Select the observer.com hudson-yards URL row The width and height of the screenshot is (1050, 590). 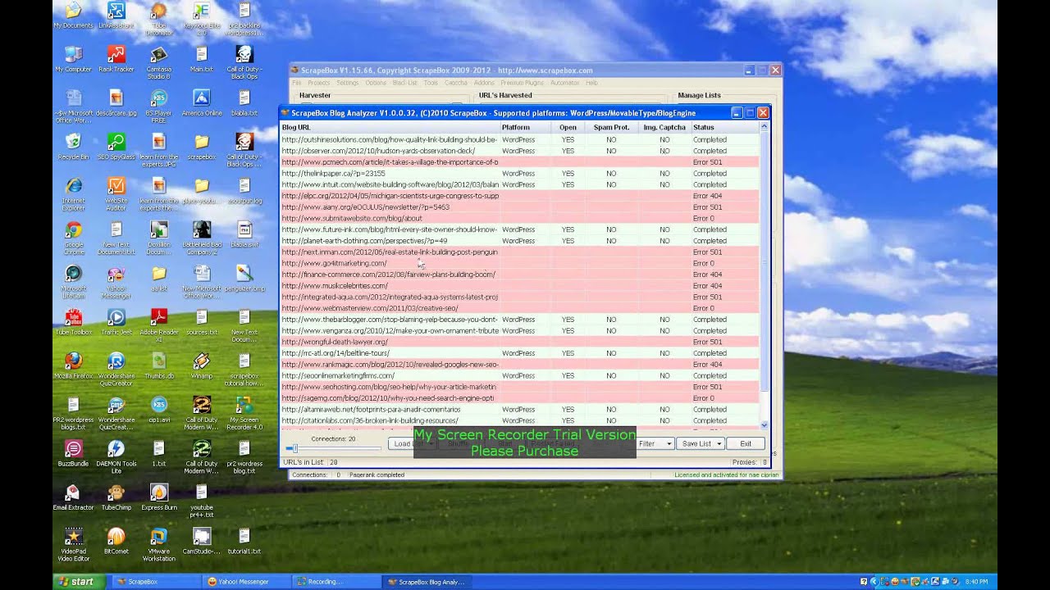[519, 151]
